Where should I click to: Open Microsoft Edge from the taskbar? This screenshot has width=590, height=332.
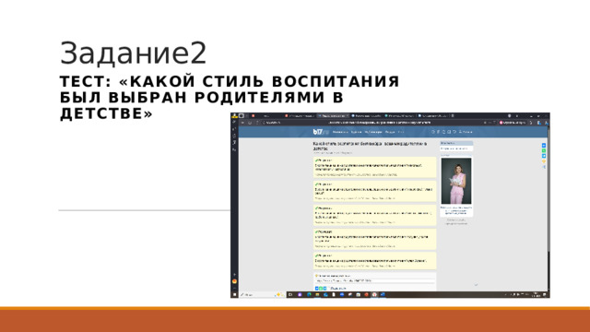[309, 295]
